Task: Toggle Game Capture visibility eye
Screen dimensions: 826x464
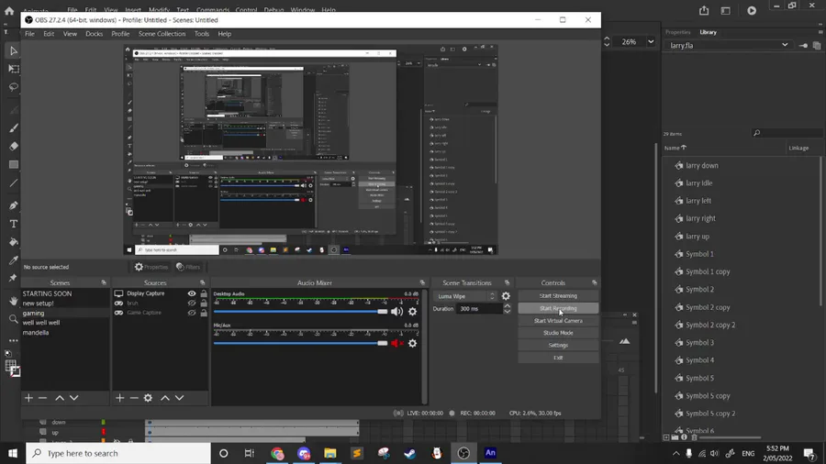Action: click(x=192, y=313)
